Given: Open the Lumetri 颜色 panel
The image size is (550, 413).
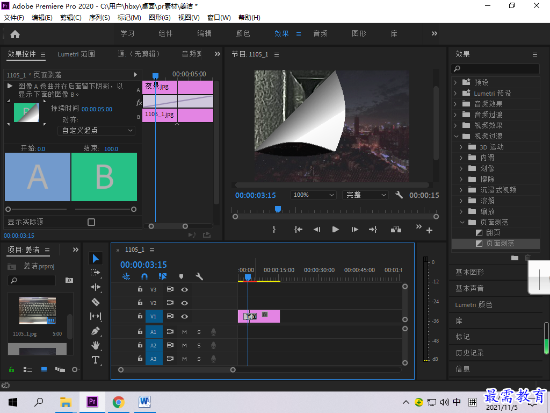Looking at the screenshot, I should click(x=474, y=305).
